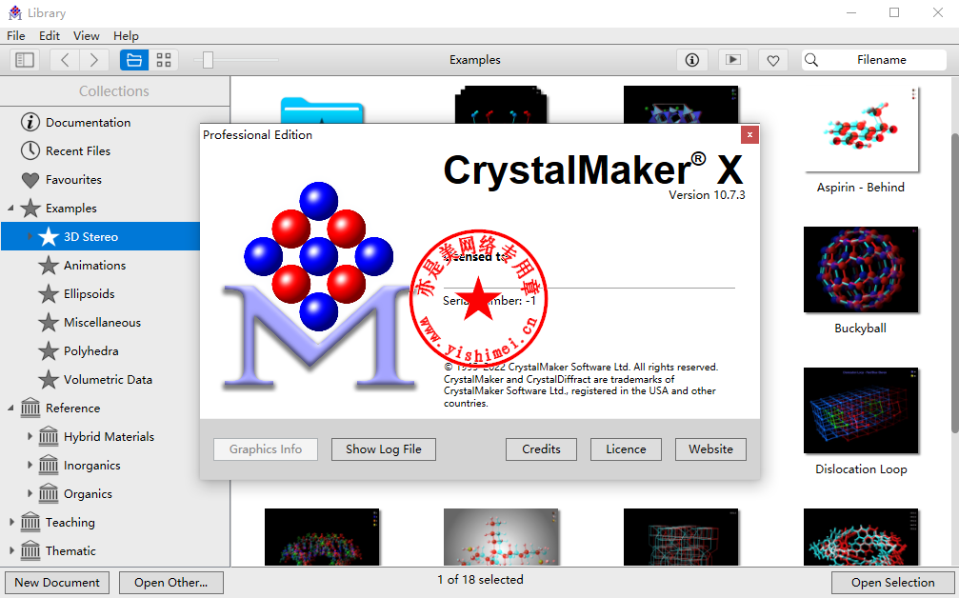
Task: Click the Polyhedra star icon
Action: (49, 351)
